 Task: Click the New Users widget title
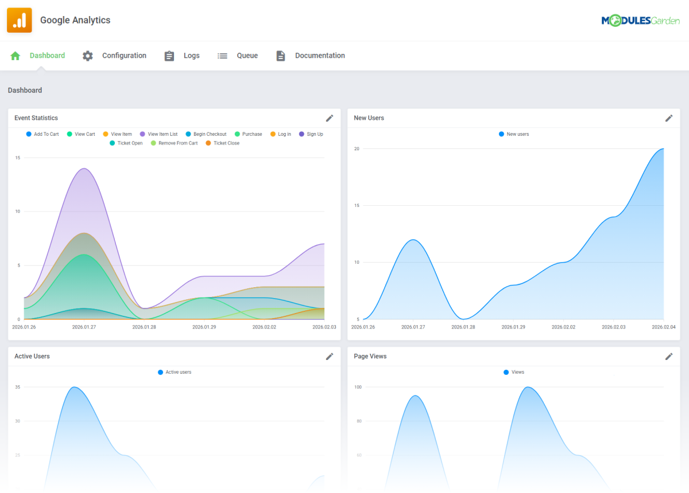tap(369, 118)
